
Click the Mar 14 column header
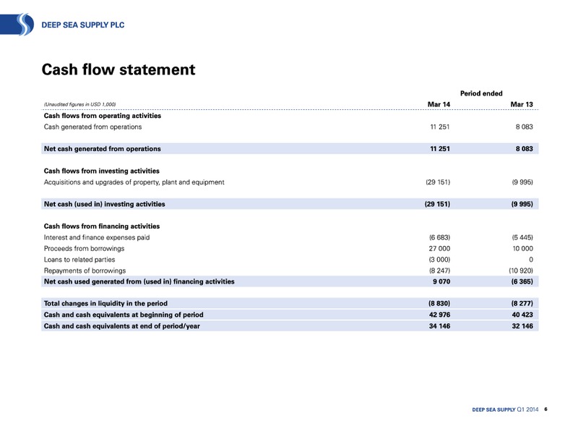(439, 104)
